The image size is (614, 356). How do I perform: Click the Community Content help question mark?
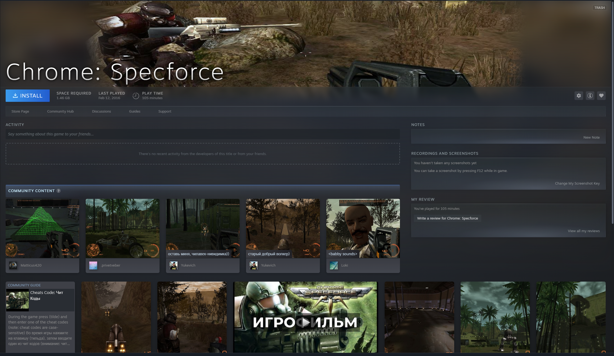tap(58, 191)
